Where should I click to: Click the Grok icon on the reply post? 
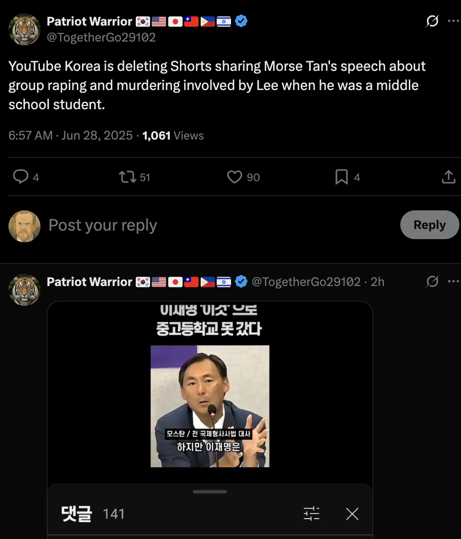pos(432,282)
